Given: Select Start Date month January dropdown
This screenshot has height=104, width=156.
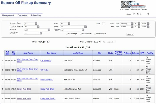Looking at the screenshot, I should coord(126,24).
